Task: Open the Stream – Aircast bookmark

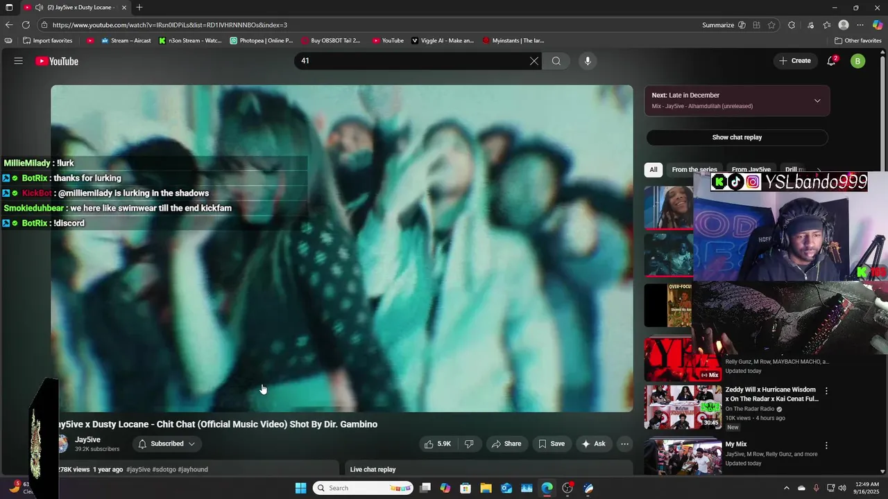Action: click(126, 41)
